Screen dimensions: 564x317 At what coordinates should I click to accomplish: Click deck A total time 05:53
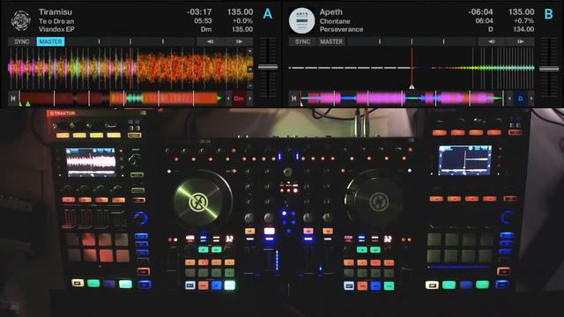click(x=203, y=21)
